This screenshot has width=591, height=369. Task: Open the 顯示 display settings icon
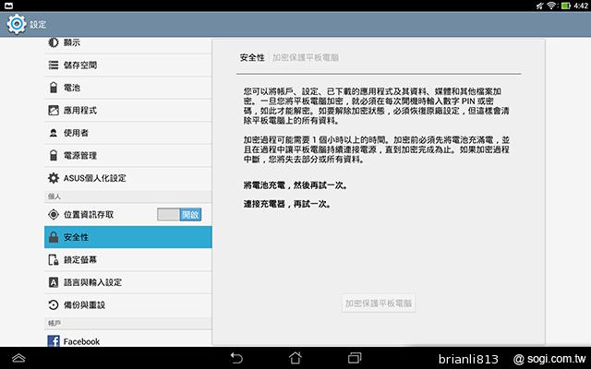[54, 42]
